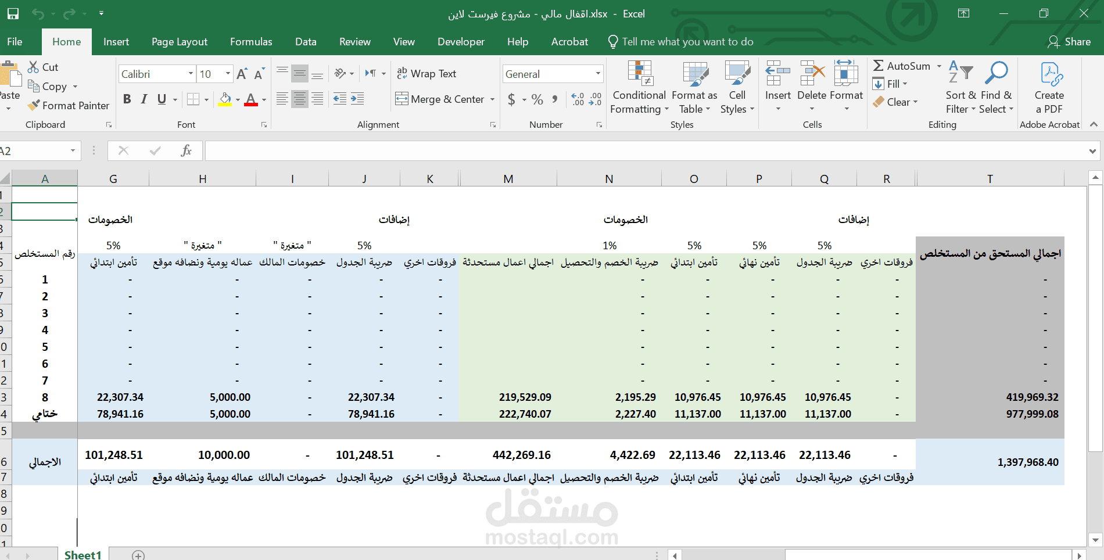Click Merge & Center button

pos(440,99)
